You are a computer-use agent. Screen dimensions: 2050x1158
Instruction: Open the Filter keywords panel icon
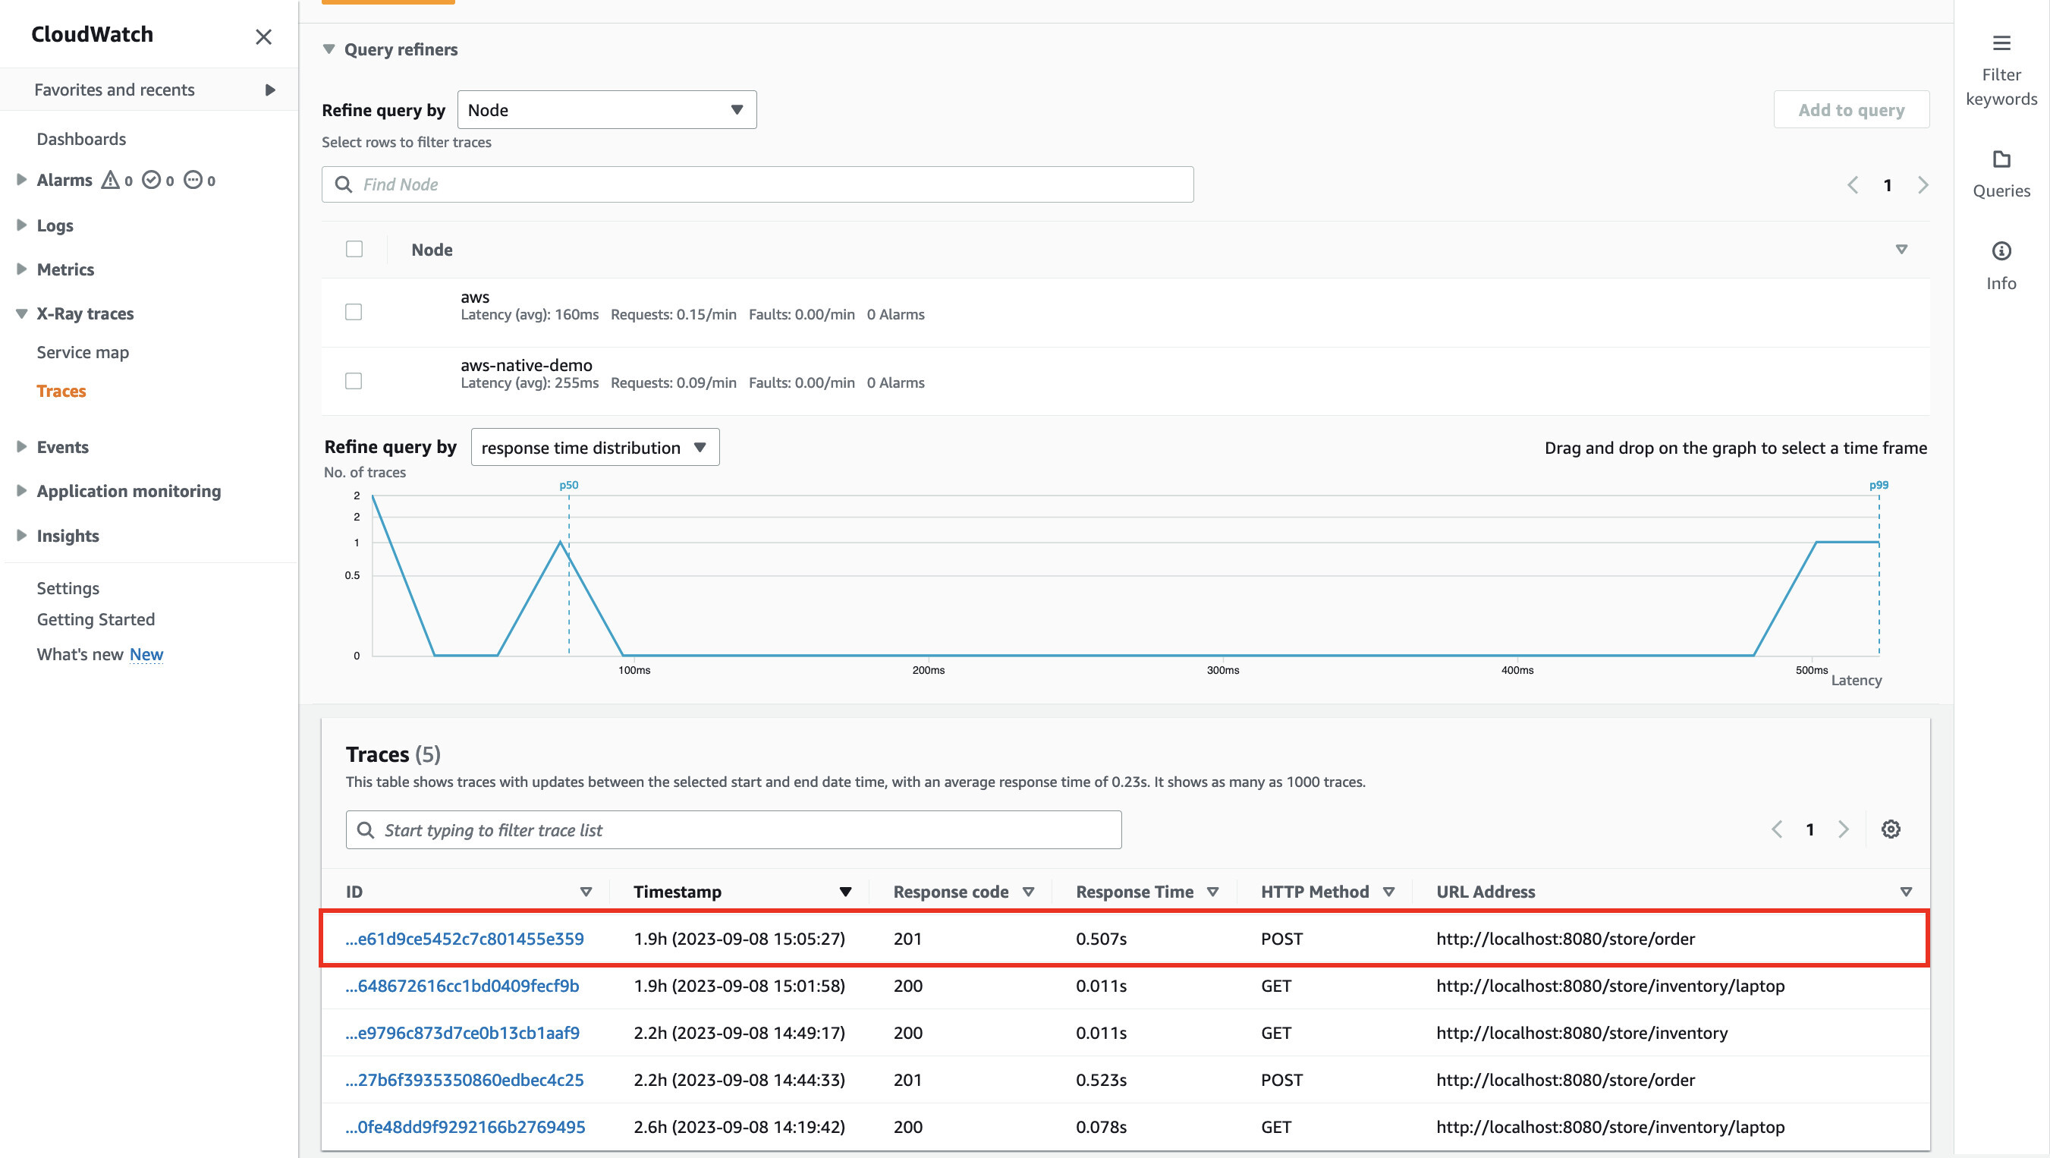click(2001, 43)
